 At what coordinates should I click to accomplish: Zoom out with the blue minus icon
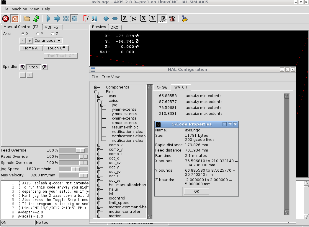click(x=115, y=19)
